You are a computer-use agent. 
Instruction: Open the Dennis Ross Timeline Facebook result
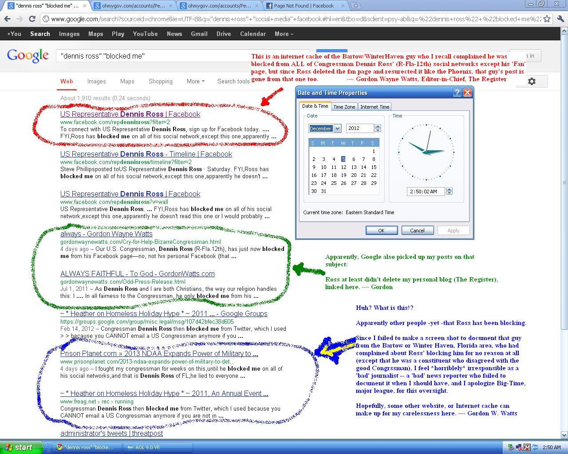(x=146, y=154)
